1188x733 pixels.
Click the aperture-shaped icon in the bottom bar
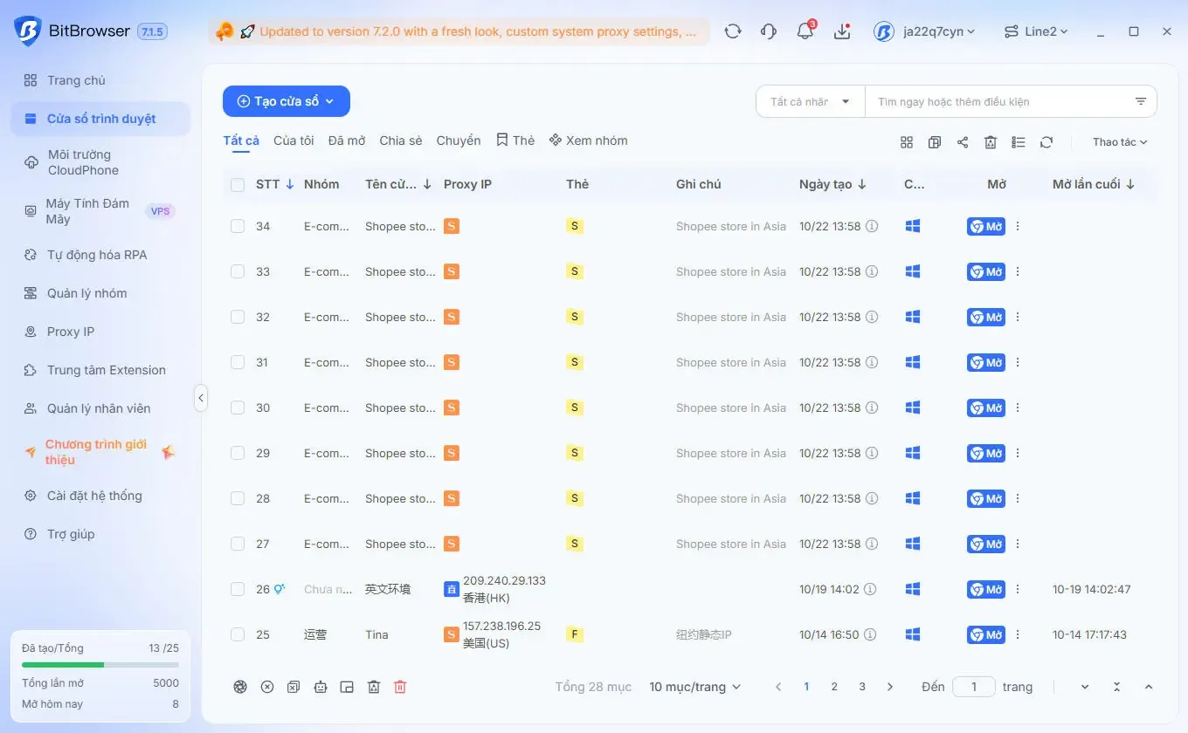point(240,687)
